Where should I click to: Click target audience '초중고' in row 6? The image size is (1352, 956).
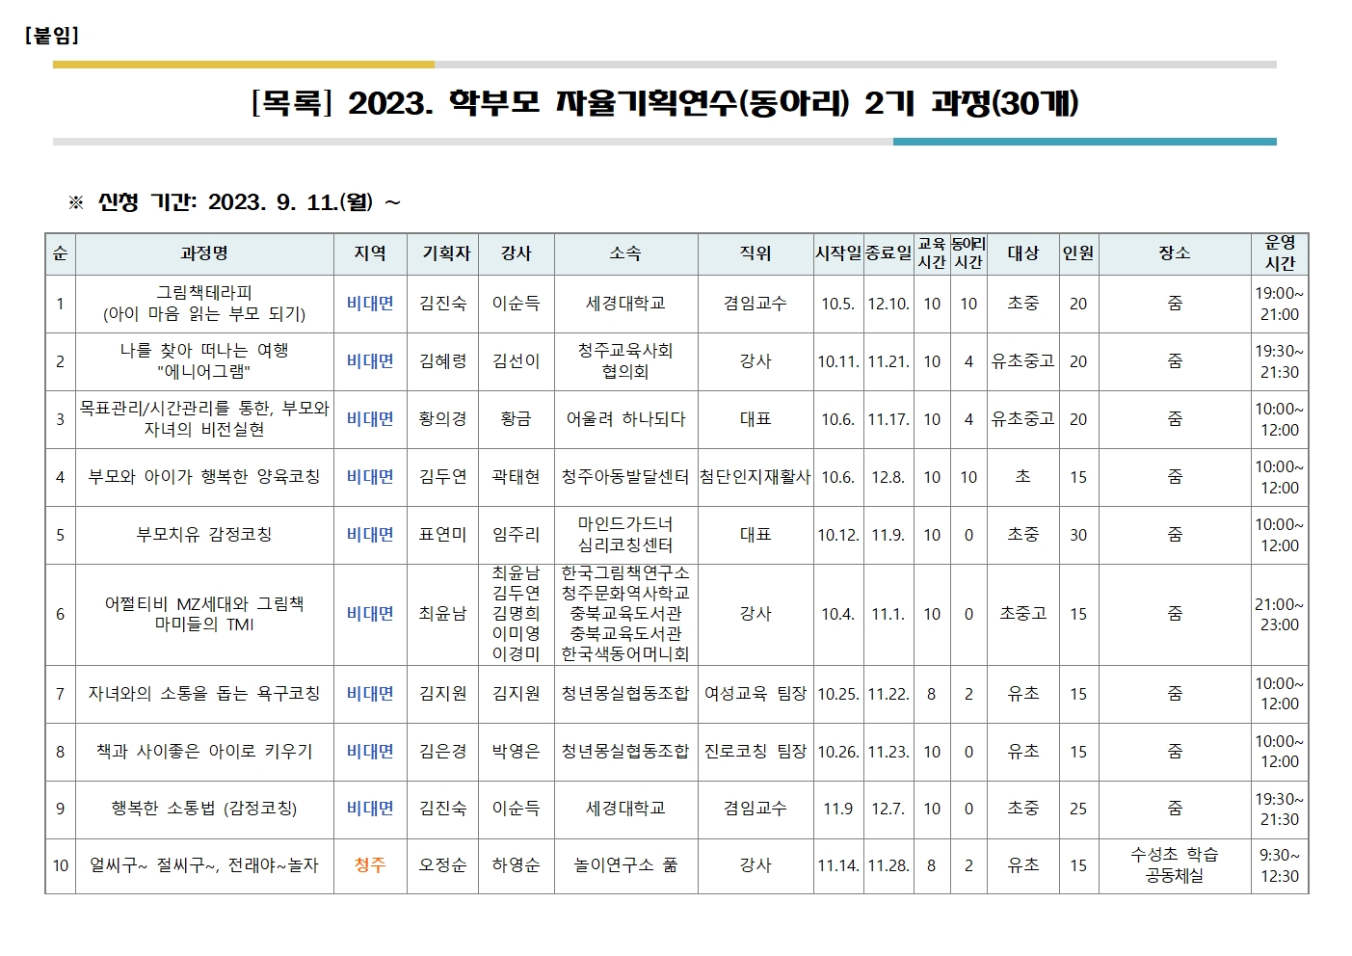coord(1023,614)
